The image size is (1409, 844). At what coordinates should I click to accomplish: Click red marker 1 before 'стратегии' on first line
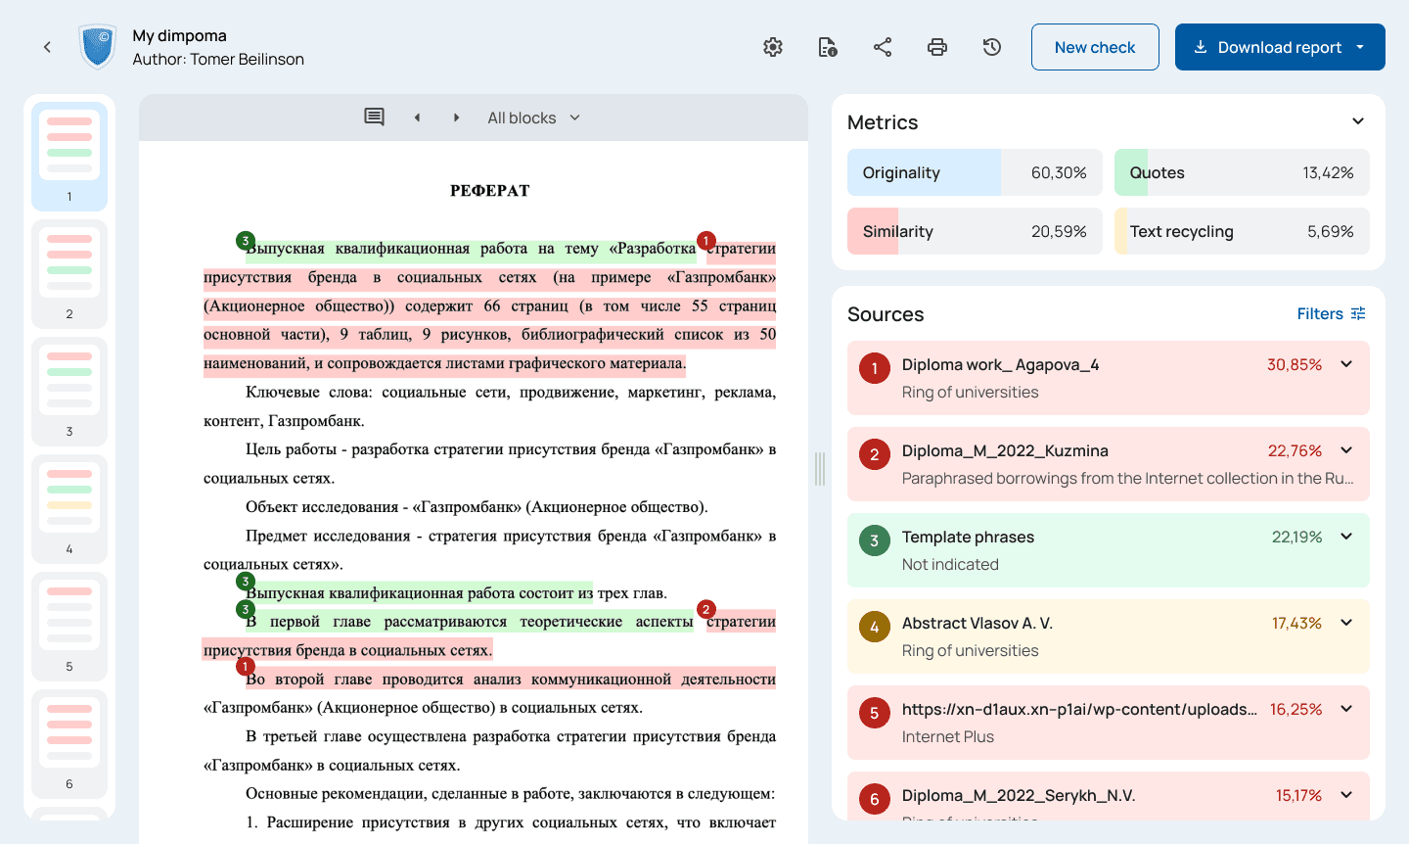tap(706, 240)
